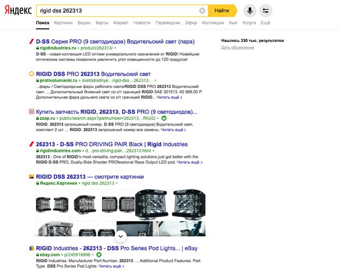
Task: Clear the search query with the X icon
Action: (x=202, y=11)
